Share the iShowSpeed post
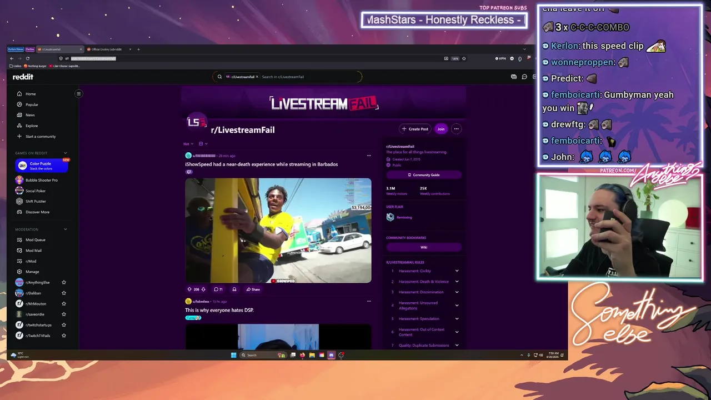This screenshot has width=711, height=400. tap(253, 289)
